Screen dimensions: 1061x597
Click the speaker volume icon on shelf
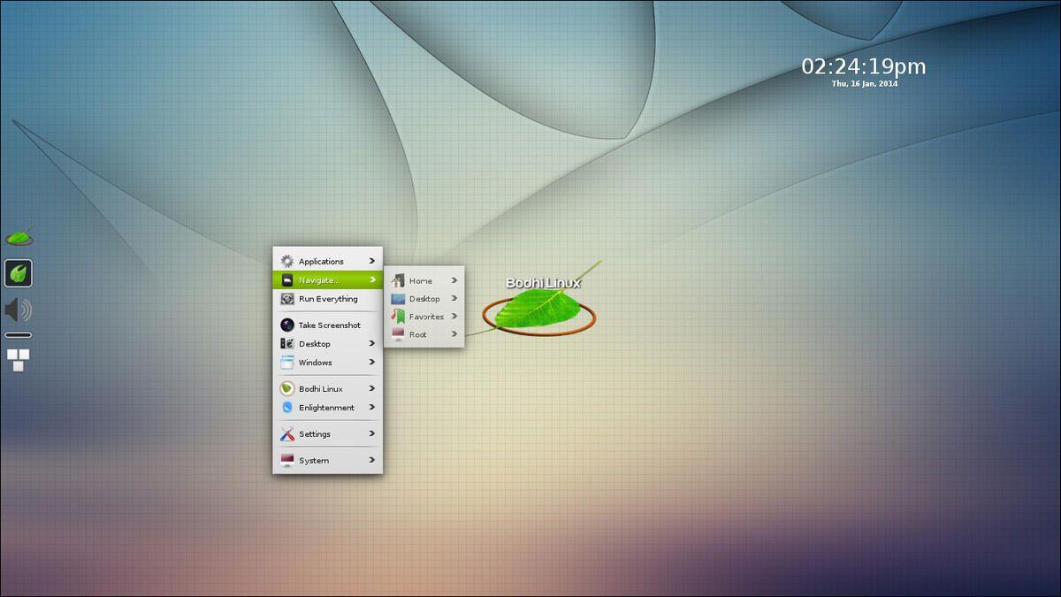click(19, 310)
